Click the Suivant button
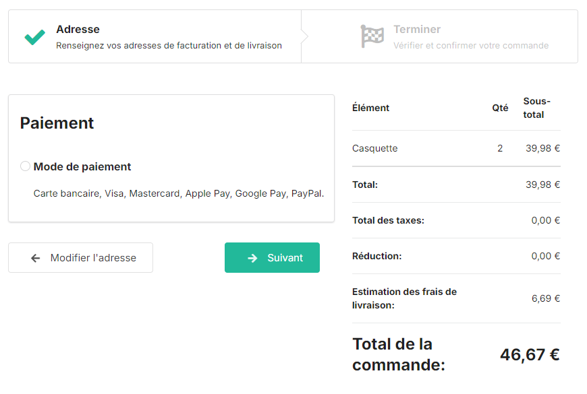The height and width of the screenshot is (394, 587). 272,257
